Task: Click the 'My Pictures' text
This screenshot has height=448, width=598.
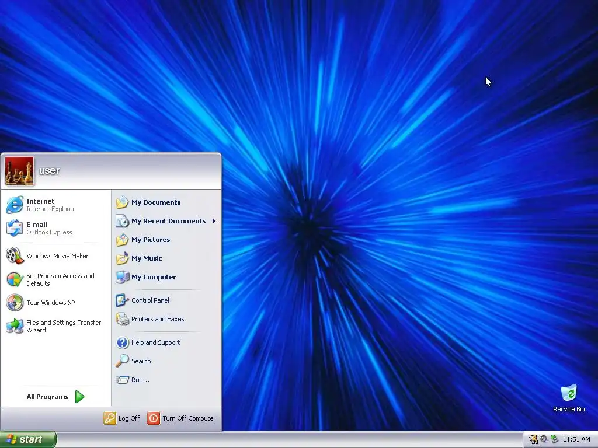Action: (x=151, y=240)
